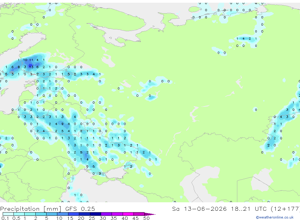
Task: Click the '35' legend scale label
Action: (x=114, y=218)
